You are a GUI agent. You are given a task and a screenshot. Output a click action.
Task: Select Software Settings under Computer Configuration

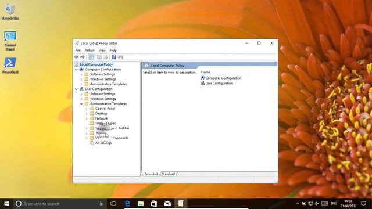click(x=102, y=74)
